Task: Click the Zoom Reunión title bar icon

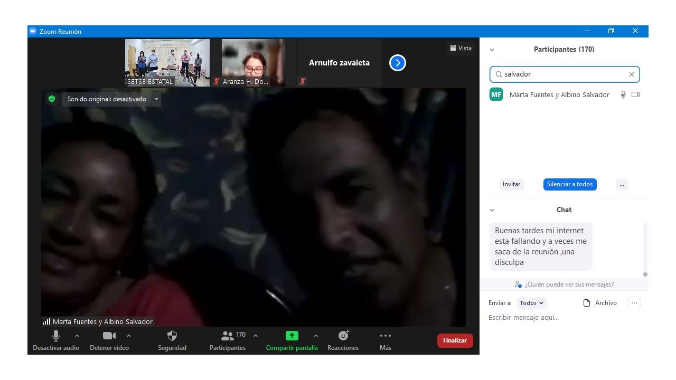Action: pos(33,31)
